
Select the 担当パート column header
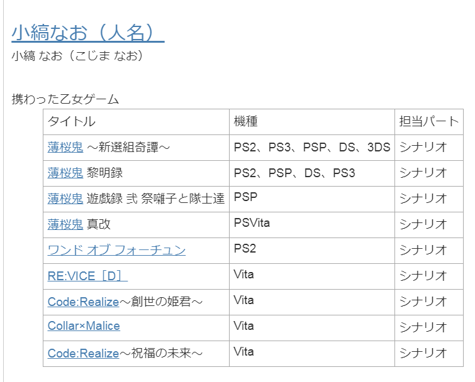coord(429,122)
